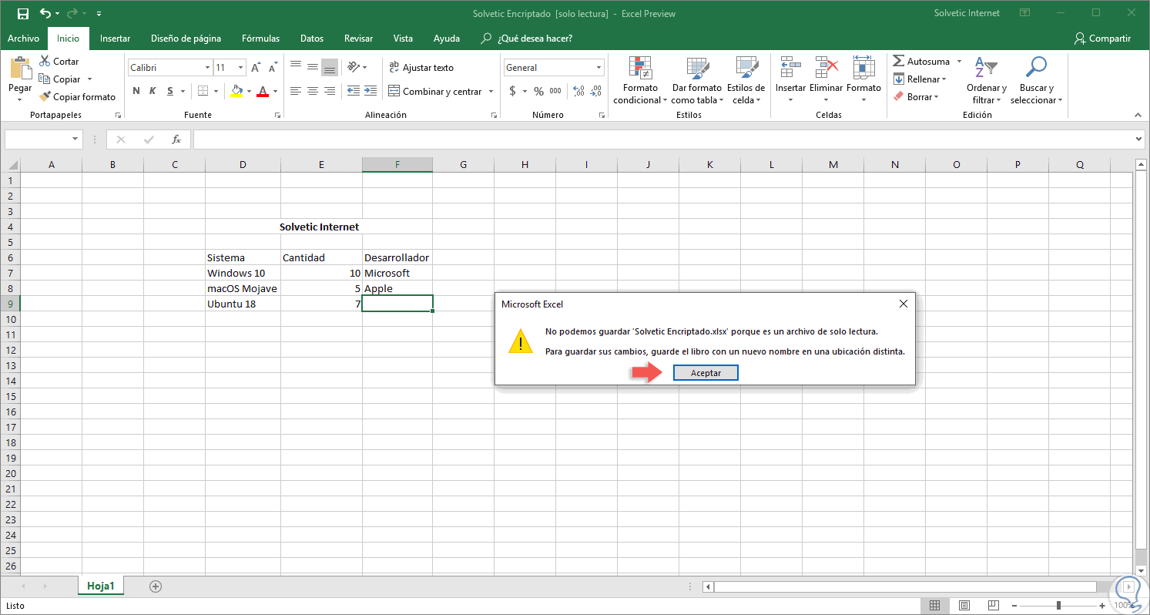This screenshot has width=1150, height=615.
Task: Click the Autosuma sigma icon
Action: click(899, 62)
